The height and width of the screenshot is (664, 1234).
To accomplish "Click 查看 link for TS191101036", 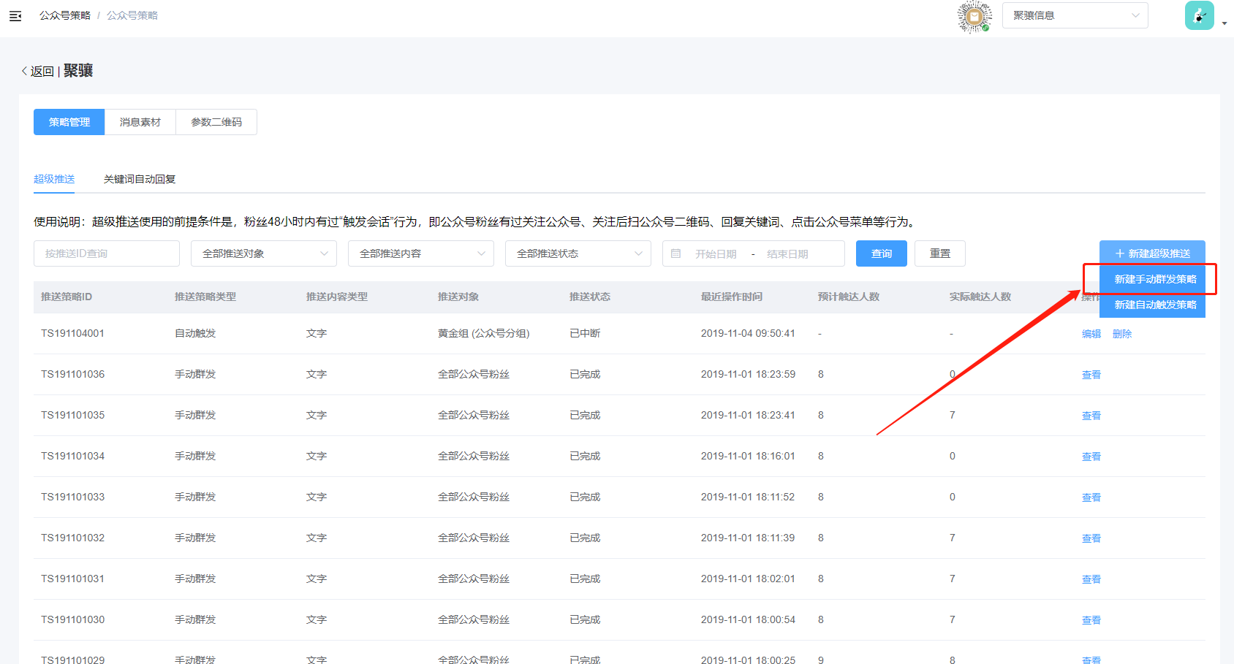I will 1091,375.
